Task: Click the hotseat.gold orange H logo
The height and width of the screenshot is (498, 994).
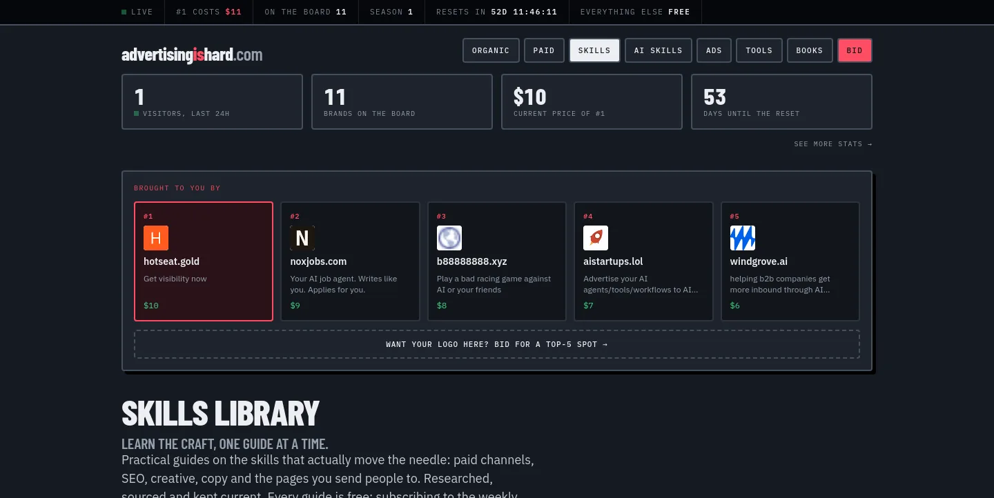Action: (156, 238)
